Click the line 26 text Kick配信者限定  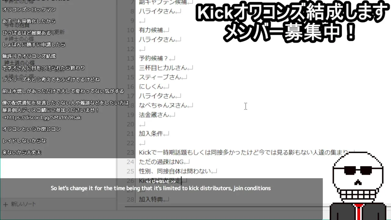[160, 181]
